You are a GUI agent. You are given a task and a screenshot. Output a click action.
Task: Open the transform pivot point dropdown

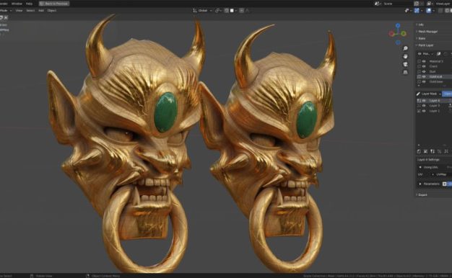click(218, 11)
